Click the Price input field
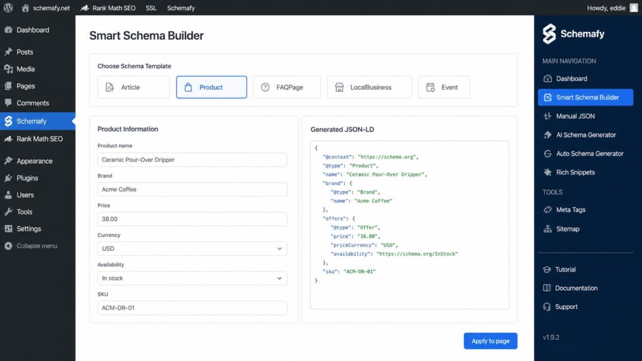Image resolution: width=642 pixels, height=361 pixels. [x=192, y=219]
